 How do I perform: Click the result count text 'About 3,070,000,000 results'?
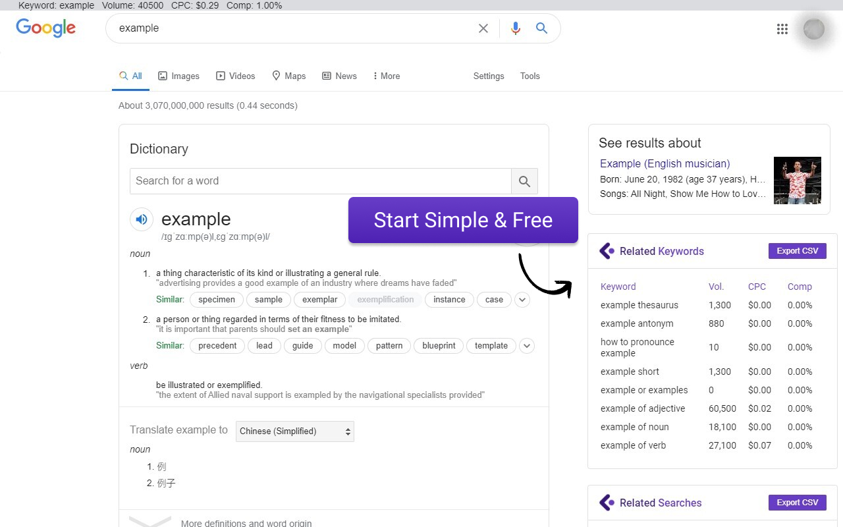pos(176,105)
